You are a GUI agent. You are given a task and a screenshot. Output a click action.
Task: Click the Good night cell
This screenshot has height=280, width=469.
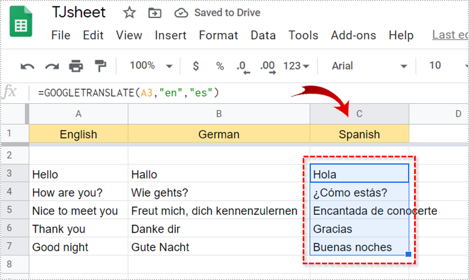coord(78,246)
